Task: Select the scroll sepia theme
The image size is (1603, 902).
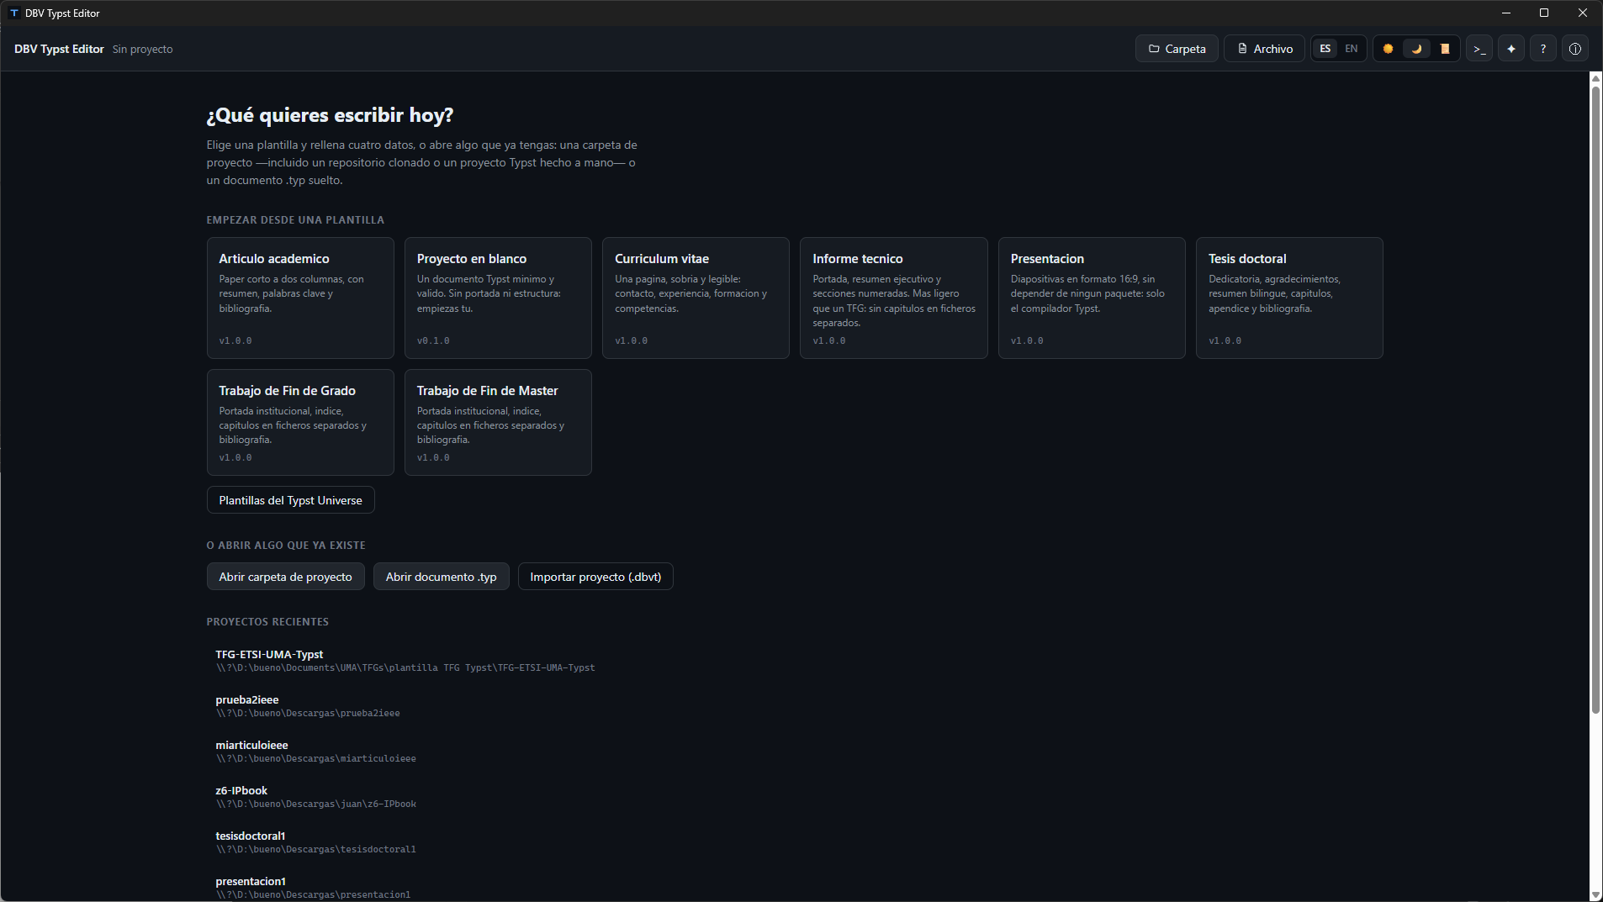Action: pos(1445,49)
